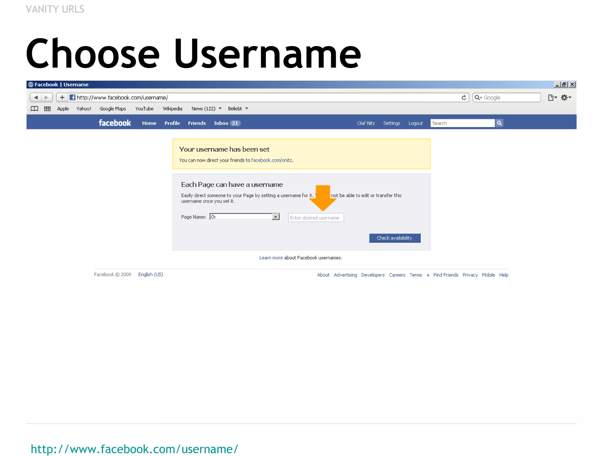Open the Developers footer link

pyautogui.click(x=373, y=275)
